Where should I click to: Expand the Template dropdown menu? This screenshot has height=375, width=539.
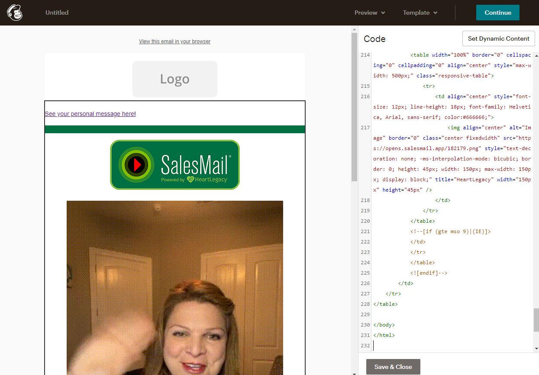pyautogui.click(x=420, y=13)
